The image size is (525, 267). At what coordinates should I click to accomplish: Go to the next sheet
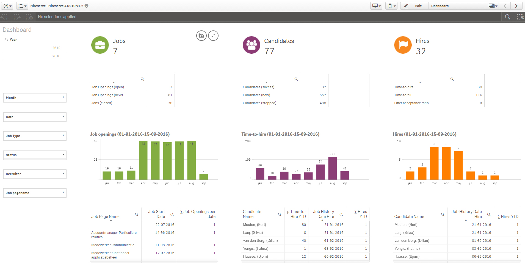(516, 6)
